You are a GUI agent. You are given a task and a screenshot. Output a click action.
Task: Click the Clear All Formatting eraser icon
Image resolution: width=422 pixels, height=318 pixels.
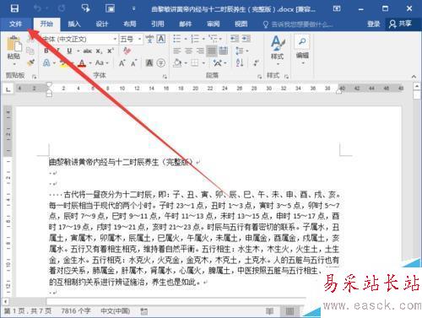click(x=127, y=51)
